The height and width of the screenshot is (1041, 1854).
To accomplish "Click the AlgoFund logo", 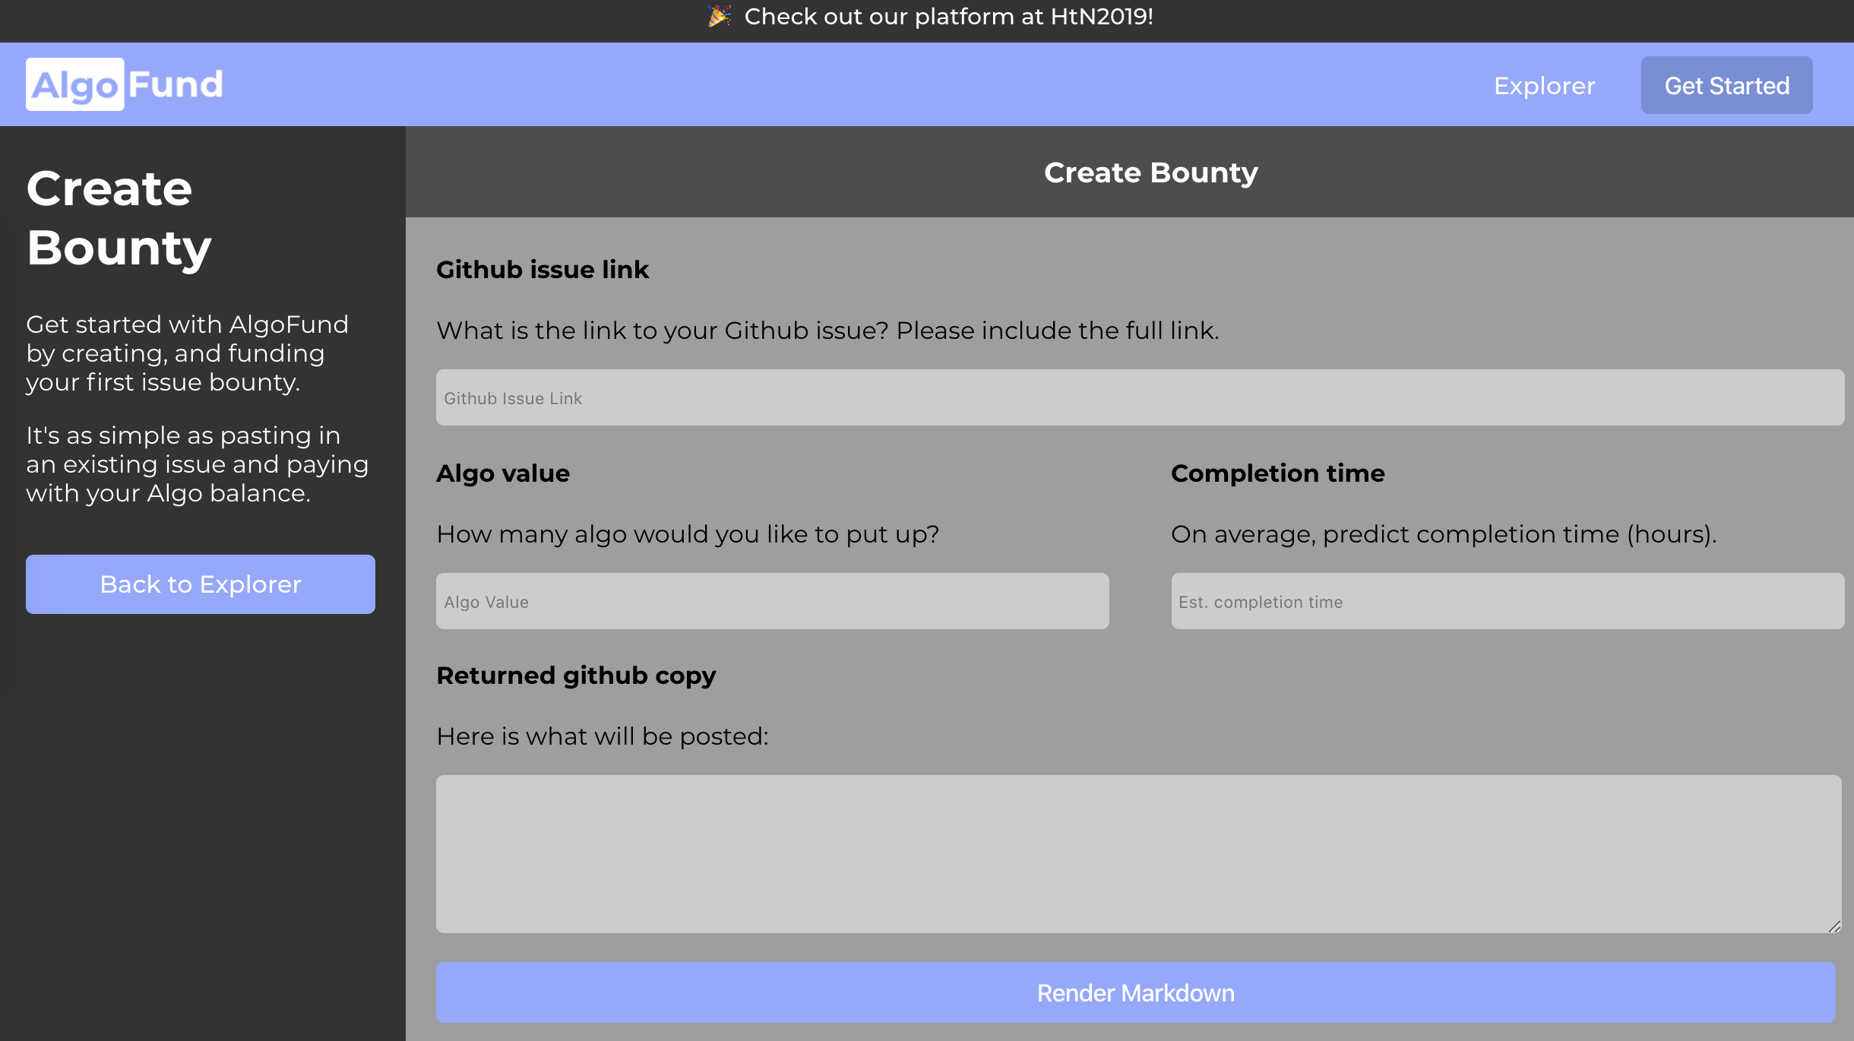I will (125, 84).
